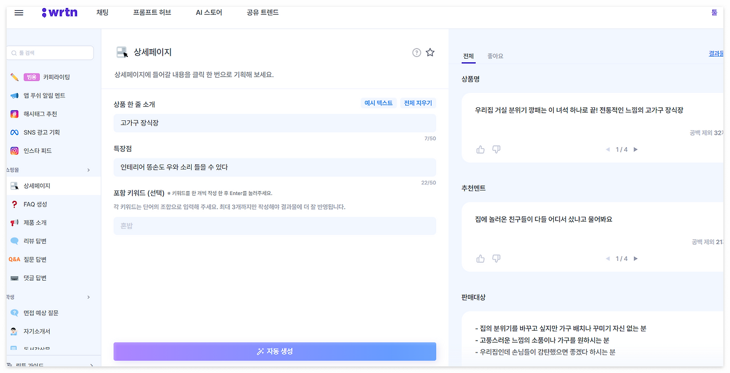Image resolution: width=730 pixels, height=373 pixels.
Task: Toggle the favorite star for 상세페이지
Action: click(429, 52)
